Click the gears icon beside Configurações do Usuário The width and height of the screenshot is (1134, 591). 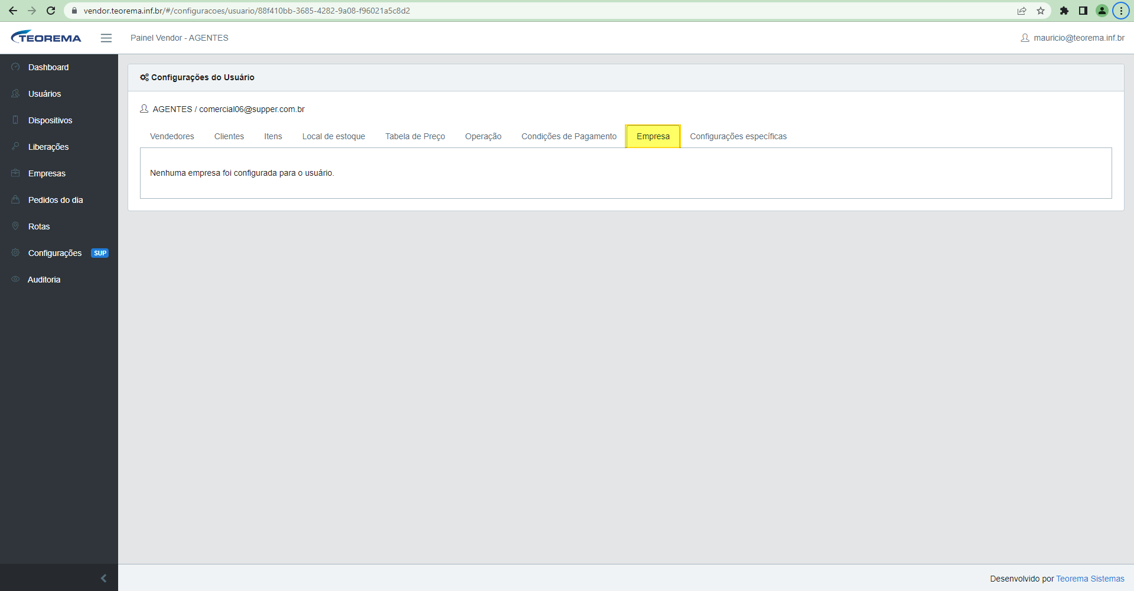pos(144,77)
